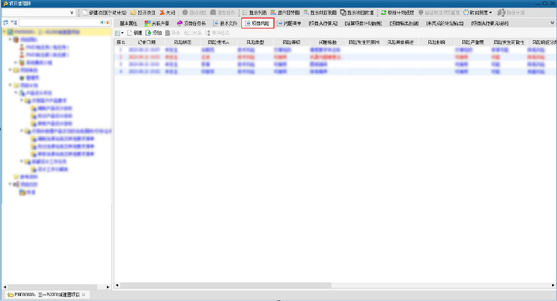
Task: Click the greyed-out cancel-link icon in the risk toolbar
Action: 208,33
